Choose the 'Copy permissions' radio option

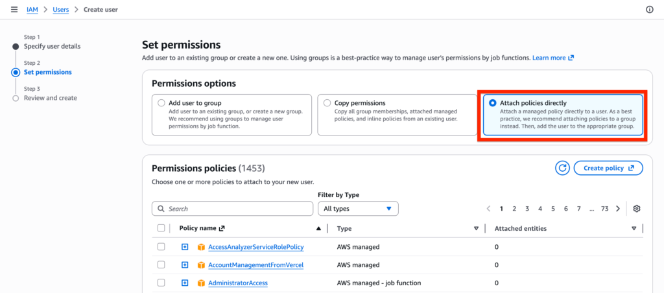pyautogui.click(x=327, y=103)
